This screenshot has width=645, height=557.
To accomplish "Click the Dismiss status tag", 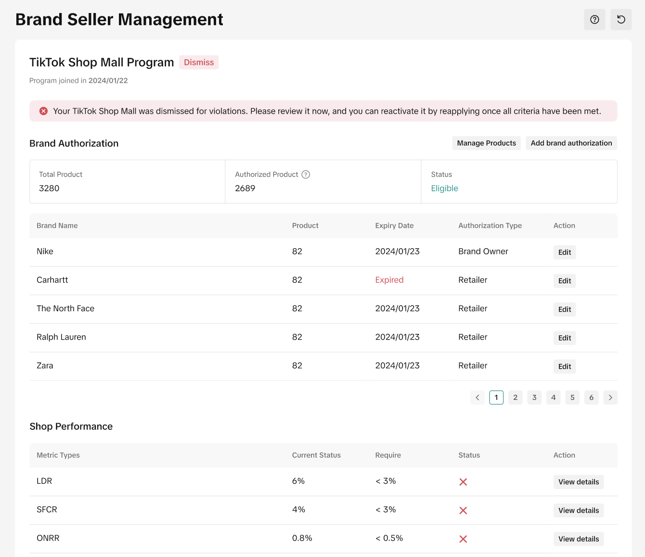I will click(199, 63).
